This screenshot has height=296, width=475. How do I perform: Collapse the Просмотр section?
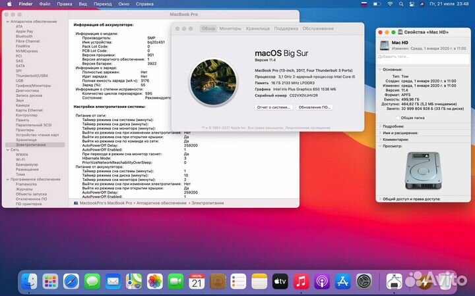tap(380, 146)
